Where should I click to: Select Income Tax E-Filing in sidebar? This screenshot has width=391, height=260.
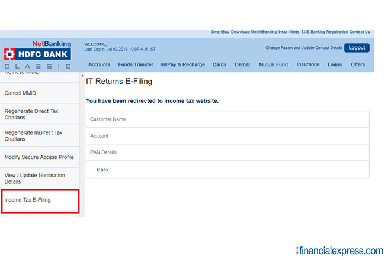click(x=28, y=200)
